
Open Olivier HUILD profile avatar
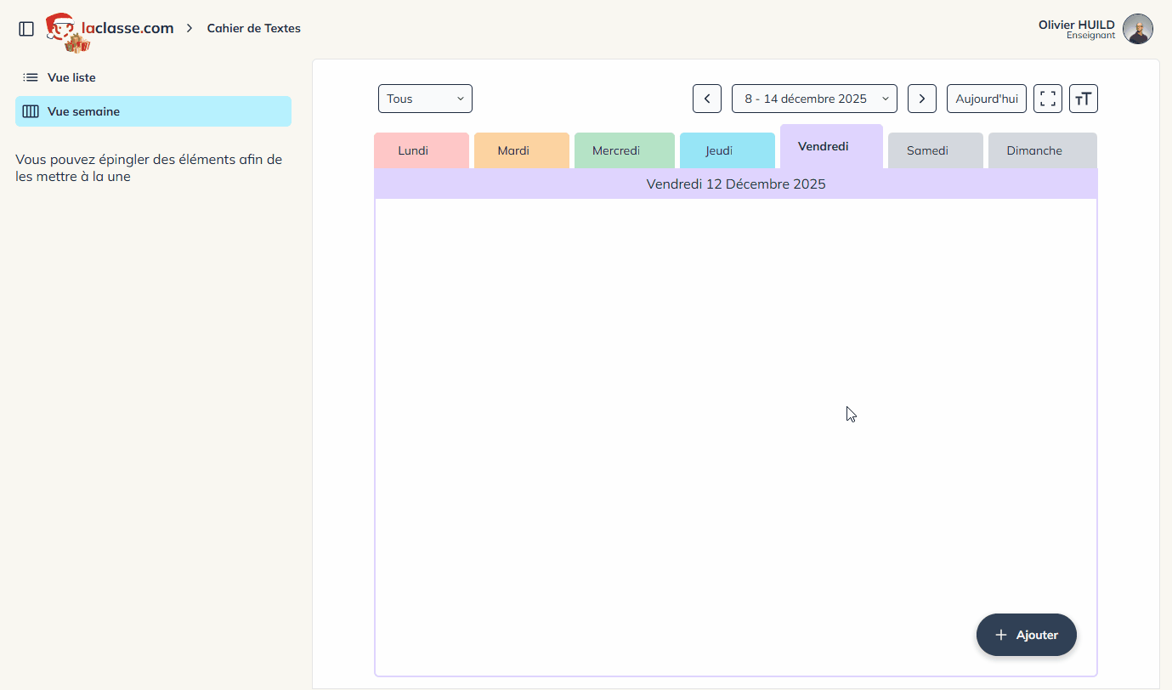point(1137,29)
